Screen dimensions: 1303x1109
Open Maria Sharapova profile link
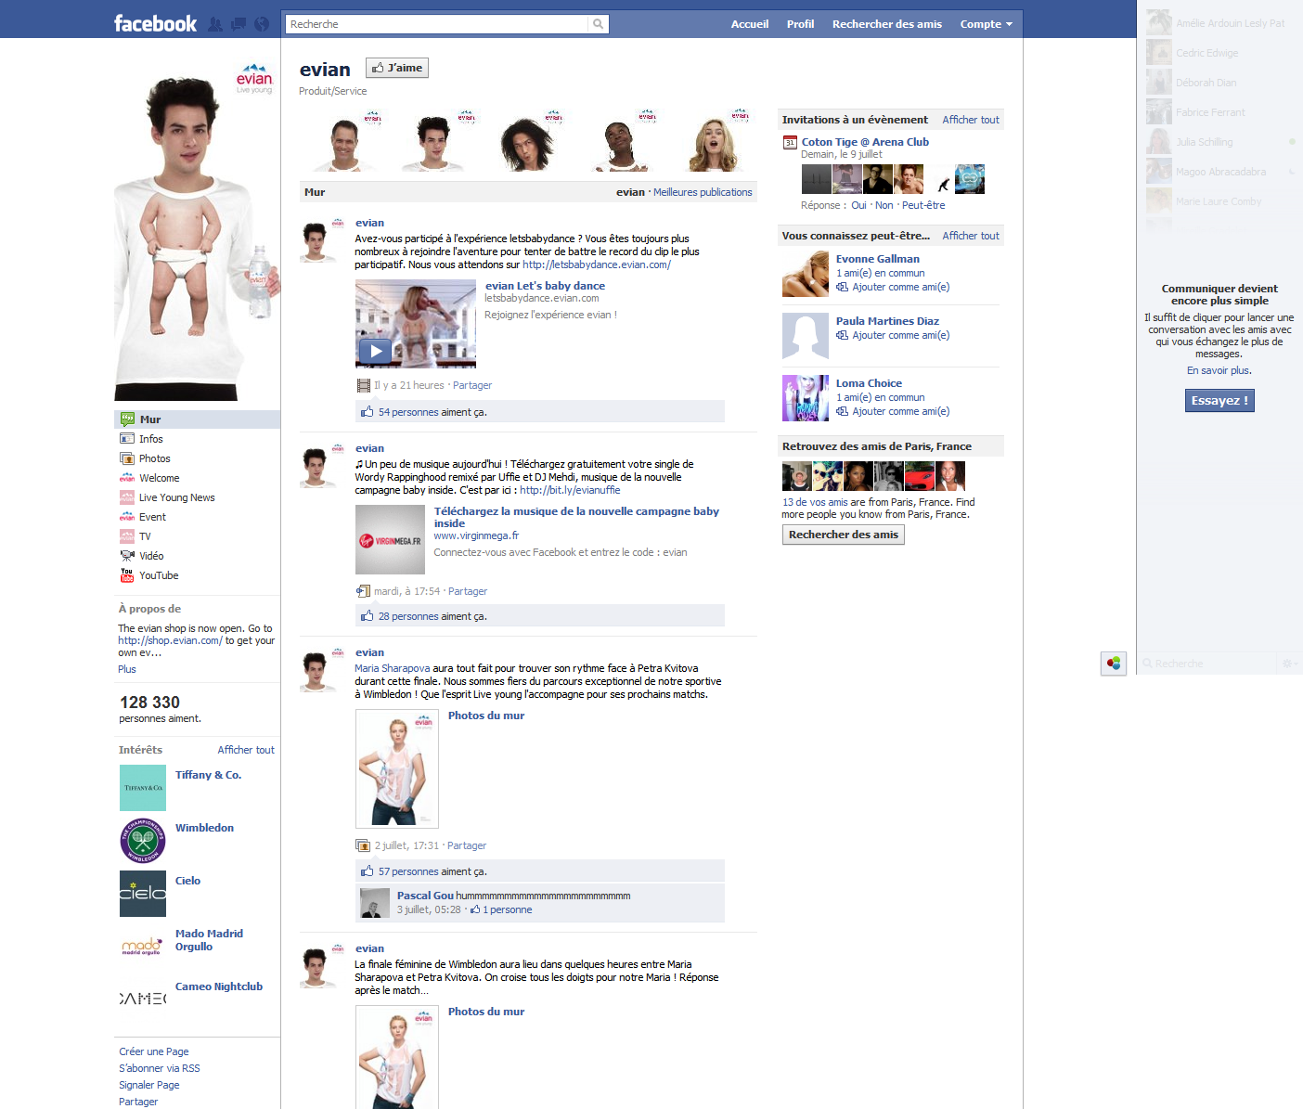tap(392, 668)
